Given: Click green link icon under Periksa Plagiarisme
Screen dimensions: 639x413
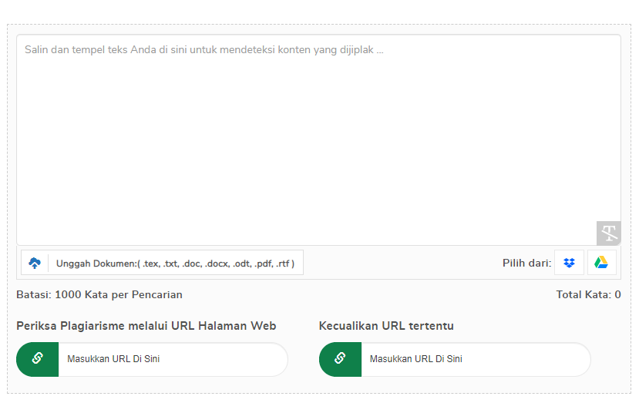Looking at the screenshot, I should pyautogui.click(x=38, y=359).
